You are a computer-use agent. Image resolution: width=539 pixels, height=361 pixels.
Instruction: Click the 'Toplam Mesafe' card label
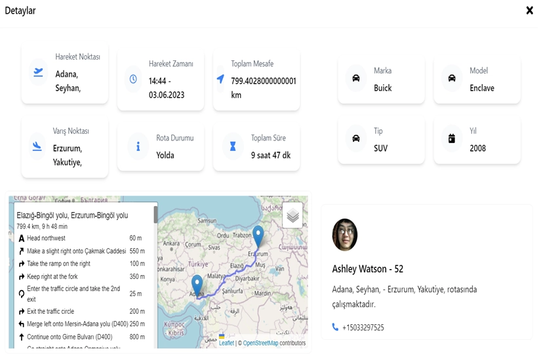(x=252, y=64)
